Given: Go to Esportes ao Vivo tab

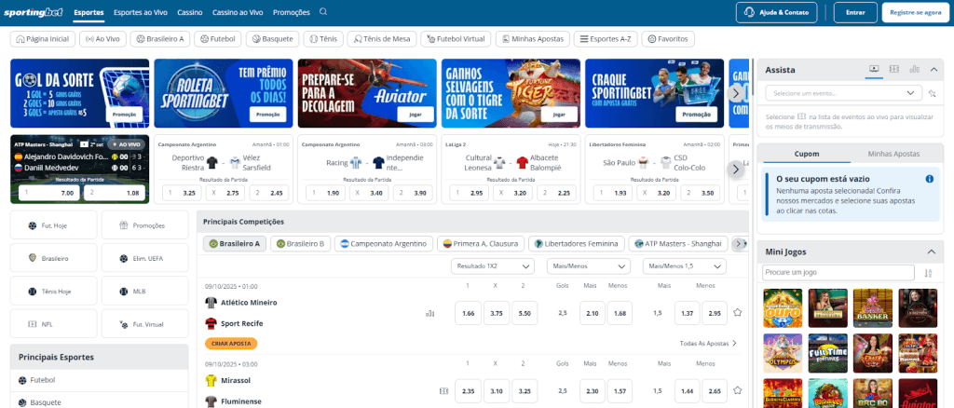Looking at the screenshot, I should point(141,12).
